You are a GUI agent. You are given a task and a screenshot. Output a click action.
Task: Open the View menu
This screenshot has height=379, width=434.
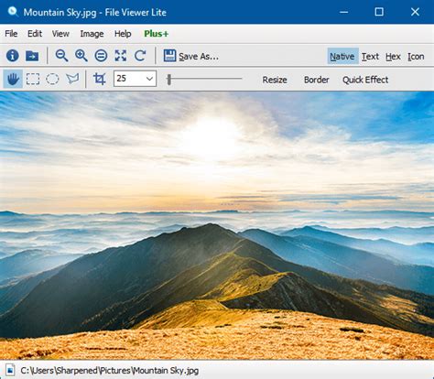pyautogui.click(x=60, y=34)
